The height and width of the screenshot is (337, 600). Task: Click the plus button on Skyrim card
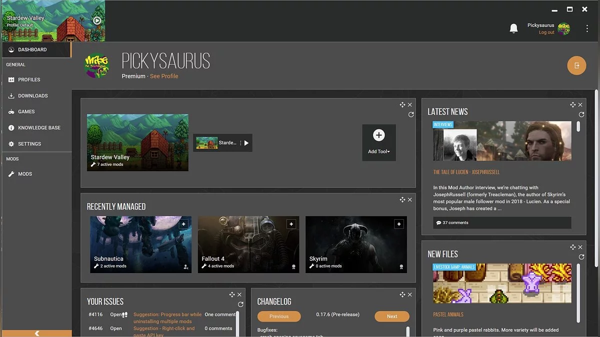[399, 225]
